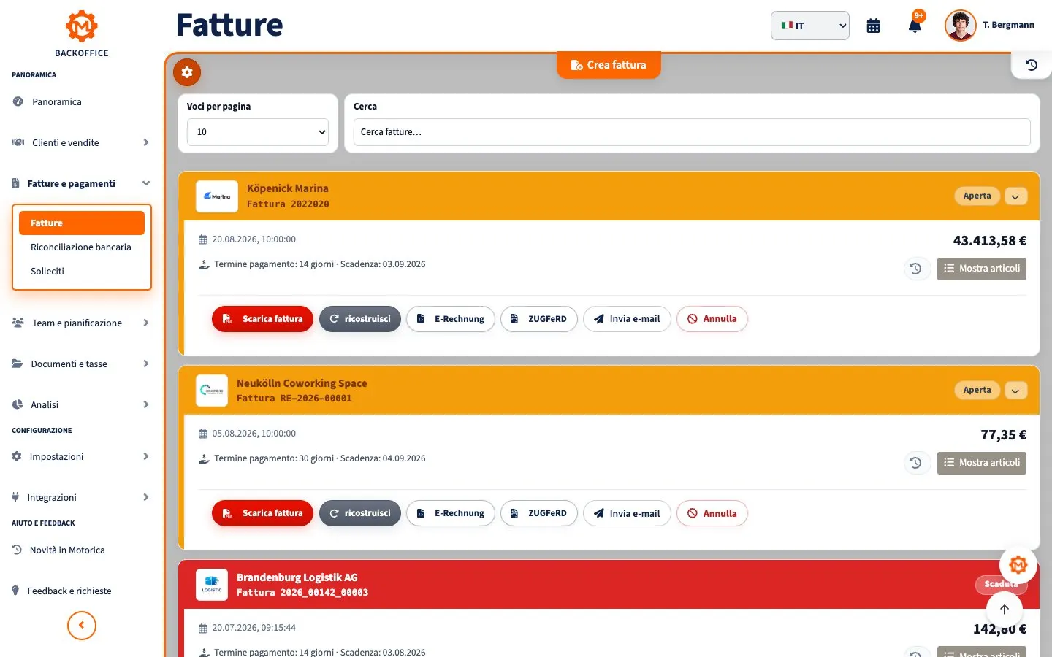Expand Analisi menu

point(82,405)
